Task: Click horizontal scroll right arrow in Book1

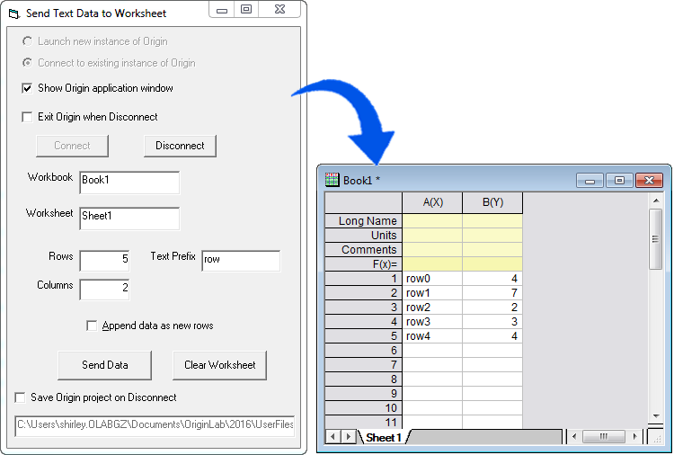Action: click(x=634, y=436)
